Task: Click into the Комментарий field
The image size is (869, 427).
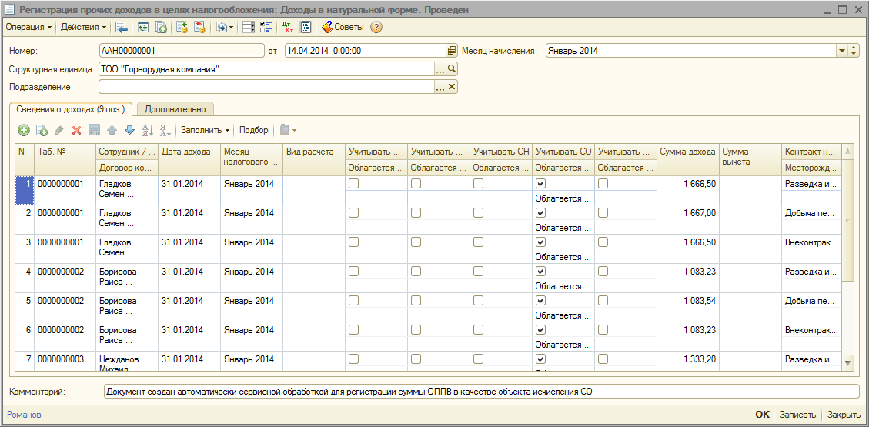Action: click(480, 392)
